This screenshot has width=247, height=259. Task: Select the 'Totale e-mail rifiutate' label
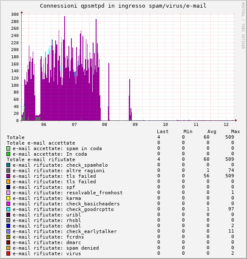[41, 159]
